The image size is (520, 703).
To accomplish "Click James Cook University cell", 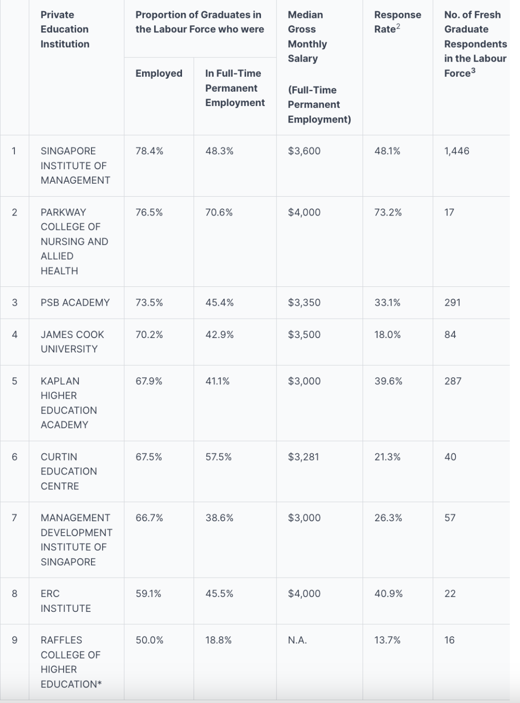I will point(72,341).
